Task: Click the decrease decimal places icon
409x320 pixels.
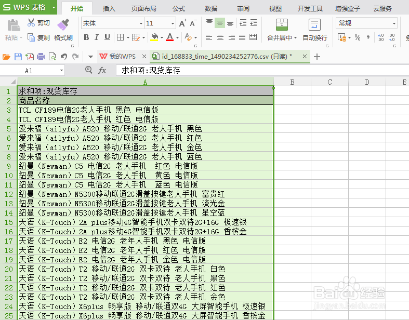Action: (x=391, y=37)
